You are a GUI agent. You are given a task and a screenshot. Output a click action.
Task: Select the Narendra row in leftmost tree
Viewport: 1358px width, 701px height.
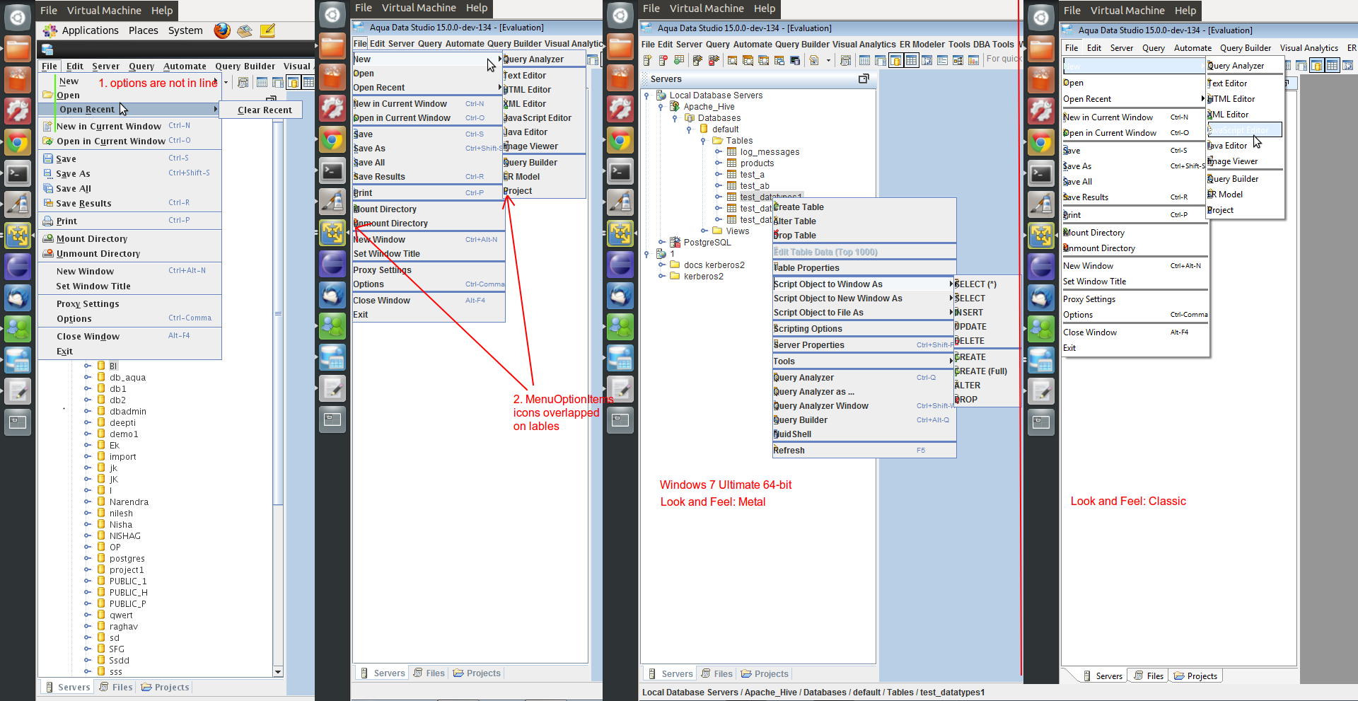[x=129, y=502]
